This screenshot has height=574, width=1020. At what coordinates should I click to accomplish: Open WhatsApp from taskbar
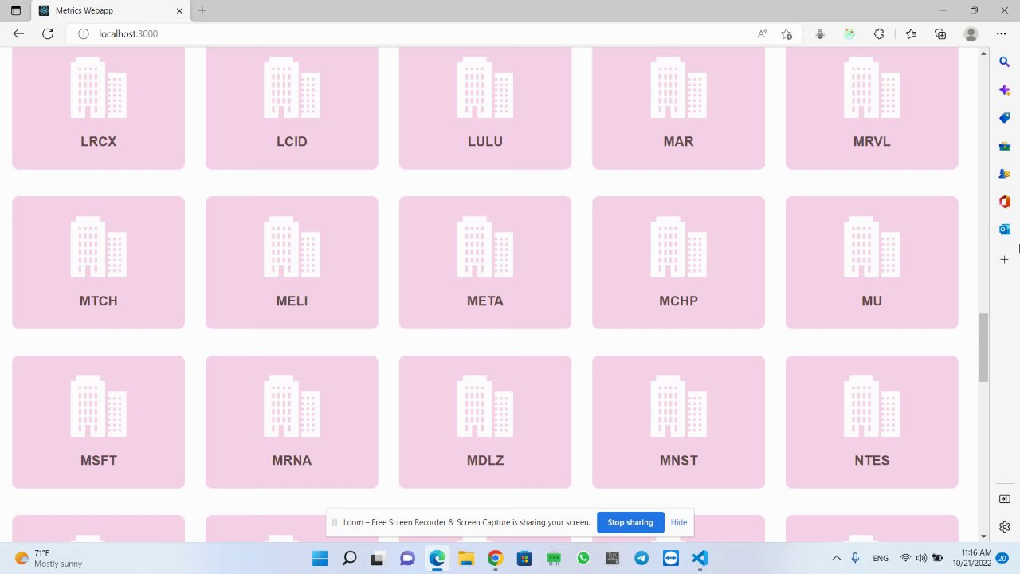pos(583,558)
